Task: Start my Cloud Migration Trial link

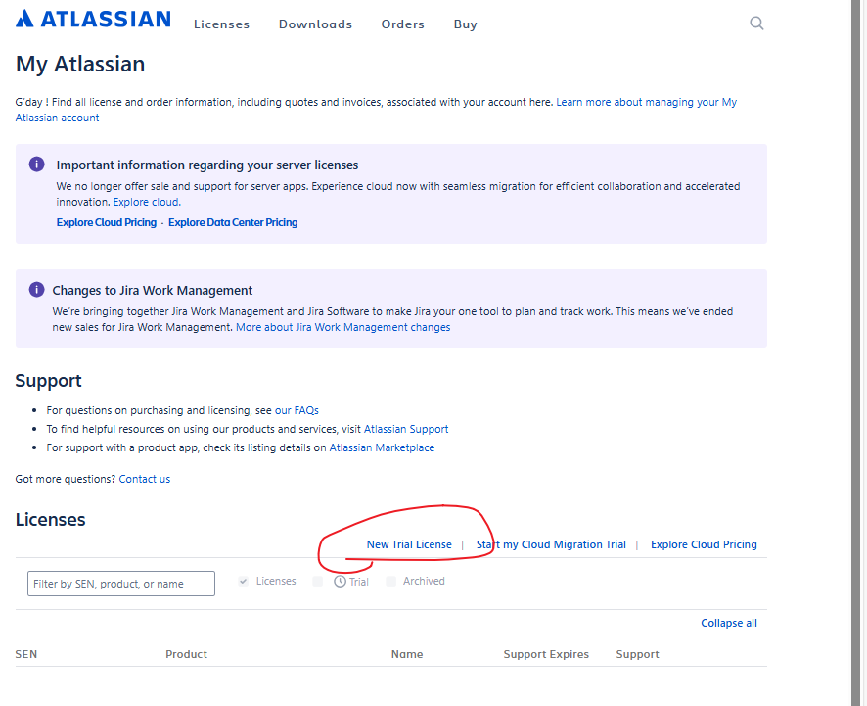Action: 551,545
